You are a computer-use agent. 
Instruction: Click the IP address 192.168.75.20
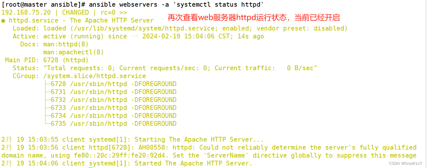pos(26,12)
